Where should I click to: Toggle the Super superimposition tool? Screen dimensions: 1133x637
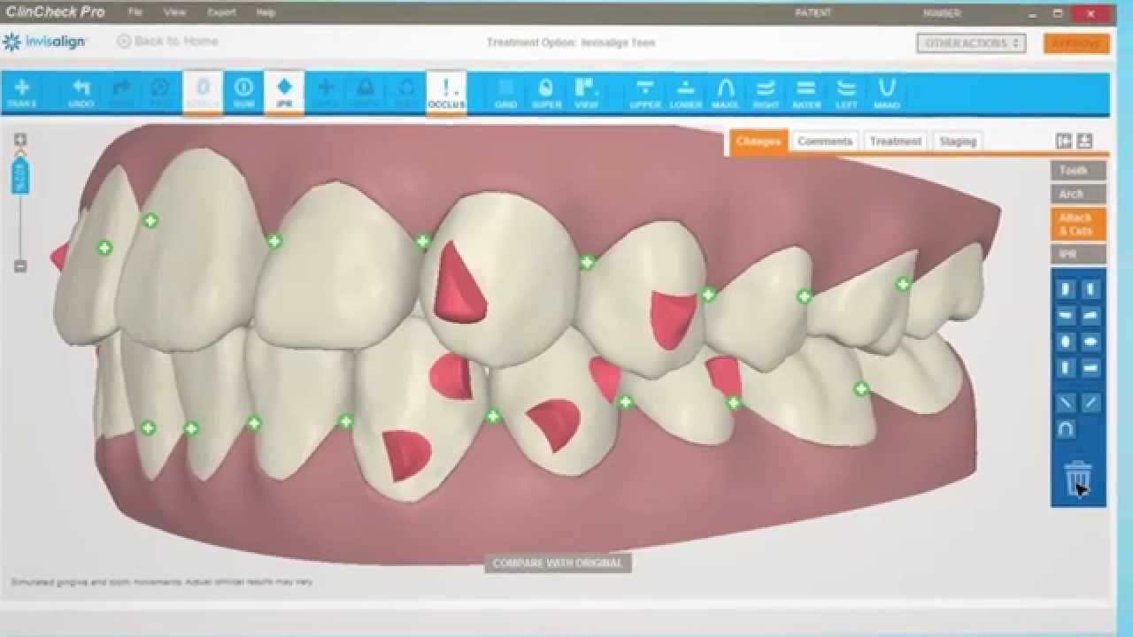point(546,93)
